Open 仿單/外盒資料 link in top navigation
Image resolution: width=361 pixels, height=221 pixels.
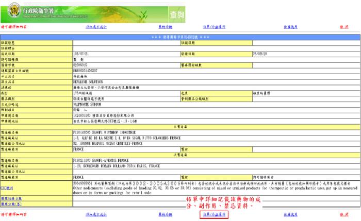(214, 27)
